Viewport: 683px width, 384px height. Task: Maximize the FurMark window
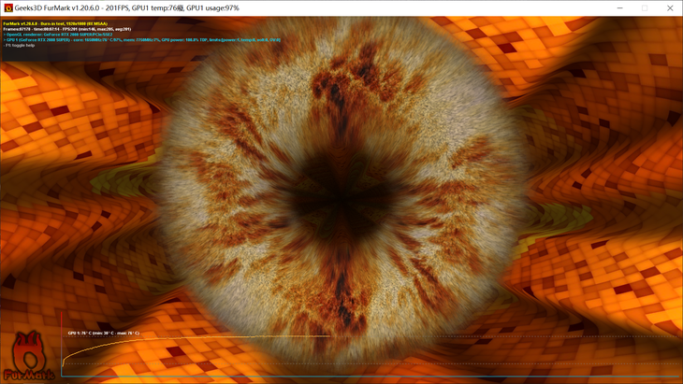click(x=645, y=7)
